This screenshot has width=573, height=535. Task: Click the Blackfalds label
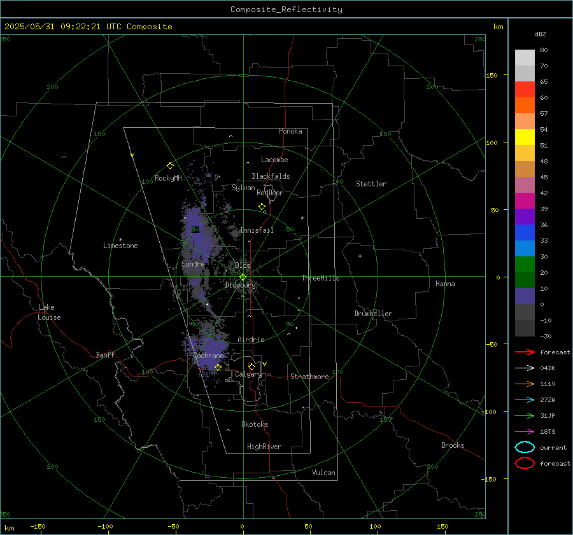(271, 176)
